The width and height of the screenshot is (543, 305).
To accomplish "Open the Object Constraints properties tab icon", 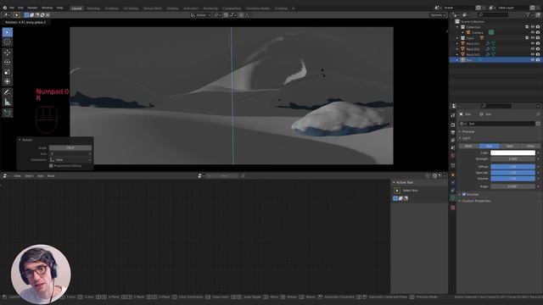I will [452, 191].
